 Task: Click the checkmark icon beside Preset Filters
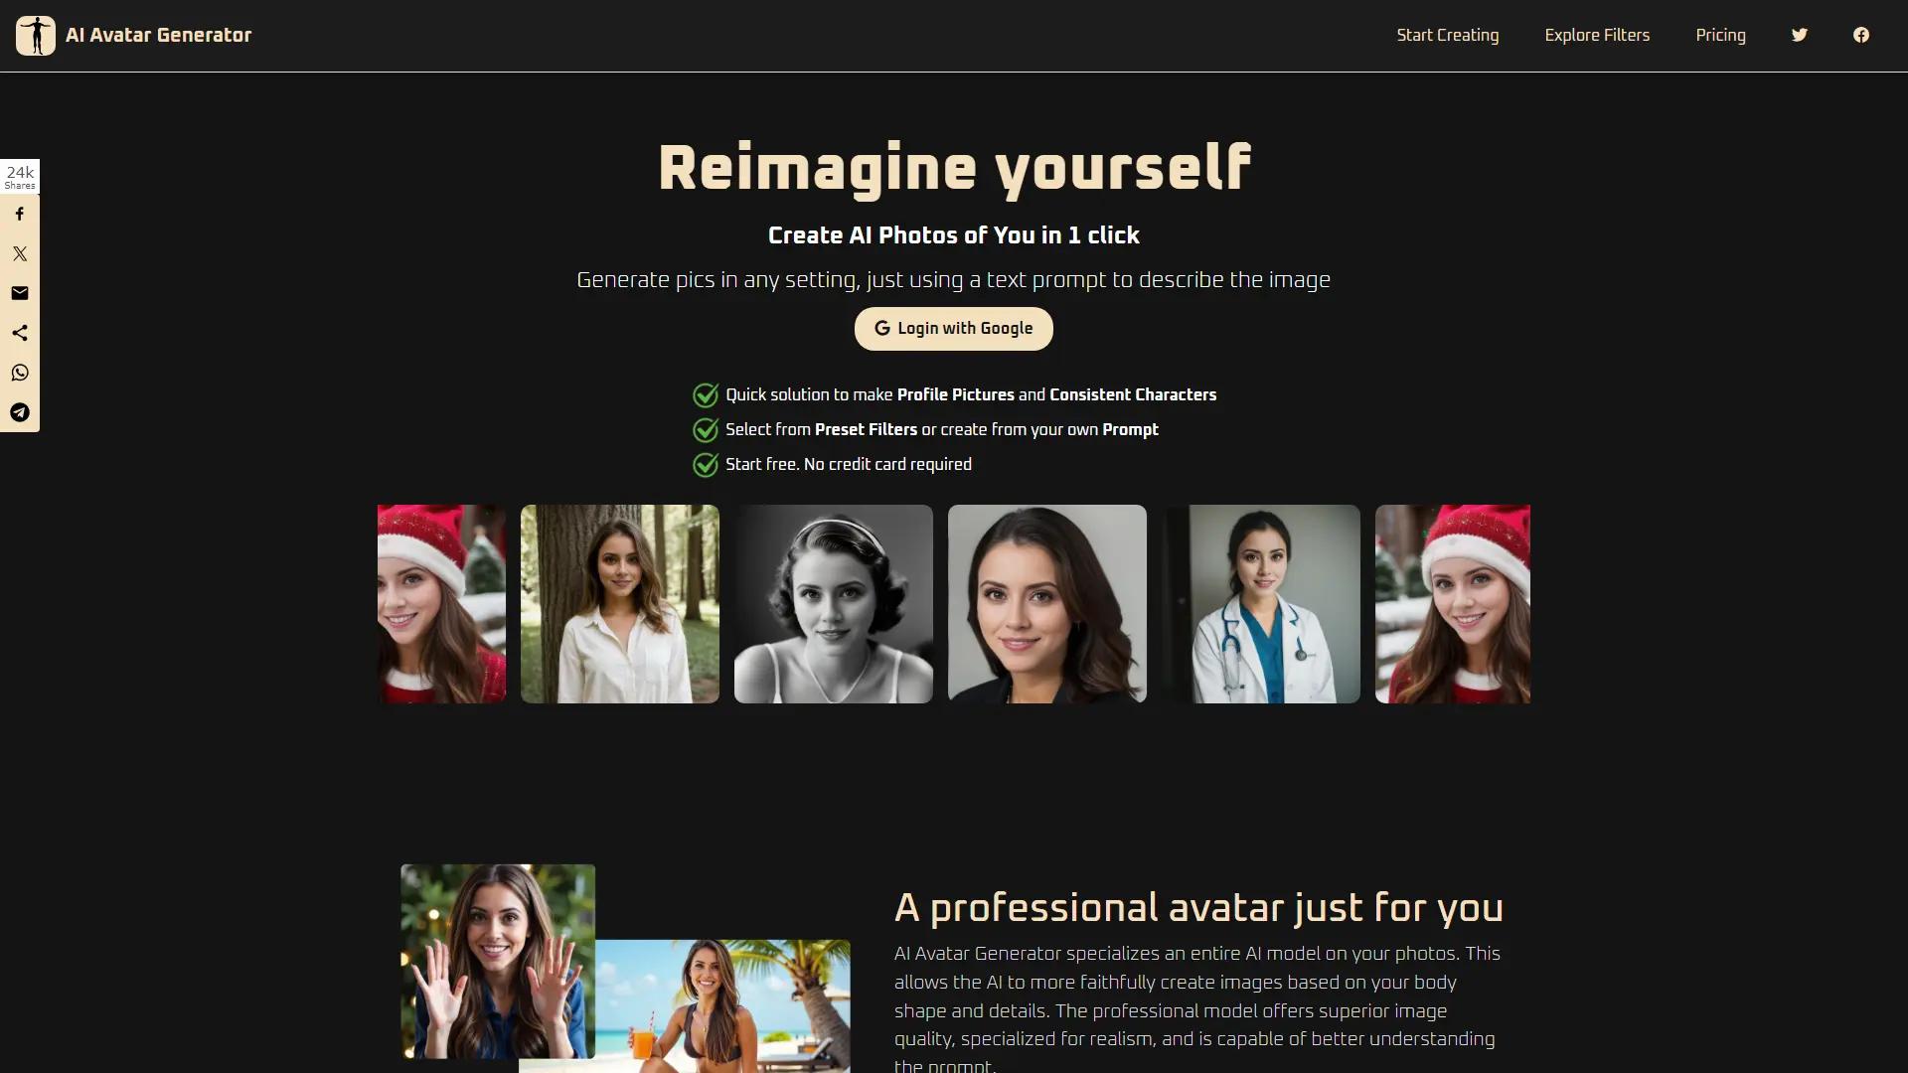click(706, 430)
